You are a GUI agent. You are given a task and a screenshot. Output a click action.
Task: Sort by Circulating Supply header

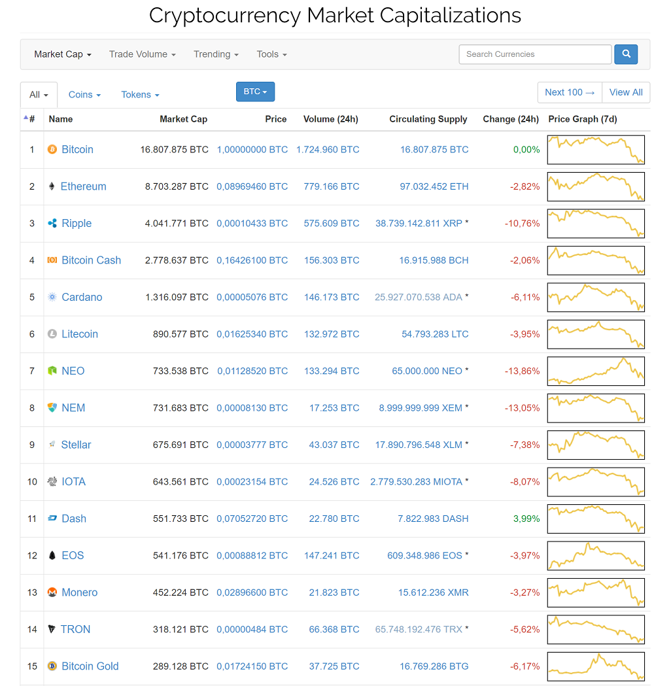(x=428, y=119)
